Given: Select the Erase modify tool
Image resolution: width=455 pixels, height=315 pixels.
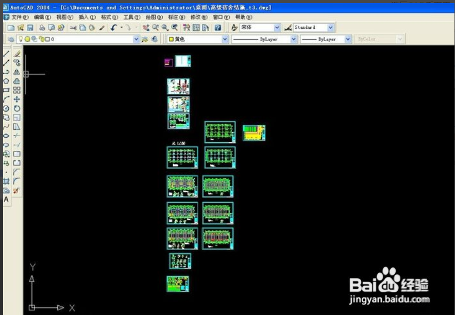Looking at the screenshot, I should [17, 54].
